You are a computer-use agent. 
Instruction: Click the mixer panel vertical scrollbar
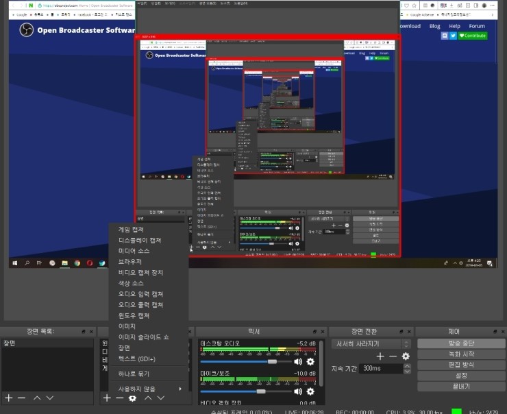321,363
